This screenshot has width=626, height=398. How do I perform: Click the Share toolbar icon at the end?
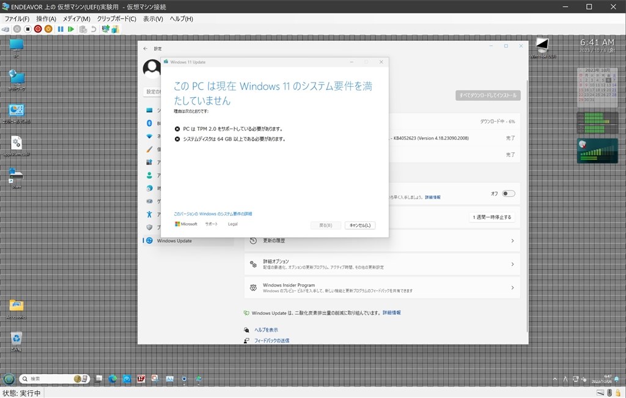click(x=116, y=29)
